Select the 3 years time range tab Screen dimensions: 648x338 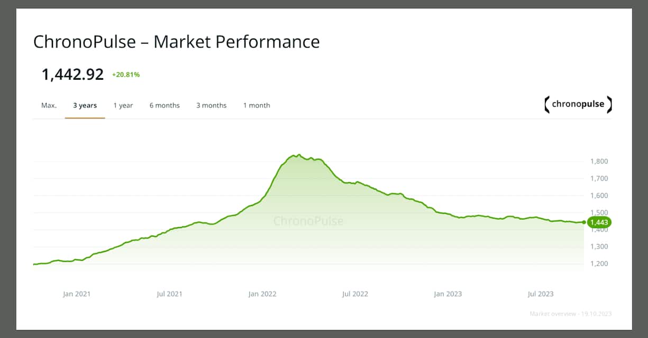(85, 106)
